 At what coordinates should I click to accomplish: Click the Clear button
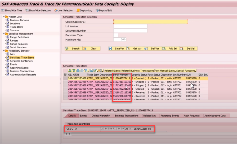tap(91, 49)
